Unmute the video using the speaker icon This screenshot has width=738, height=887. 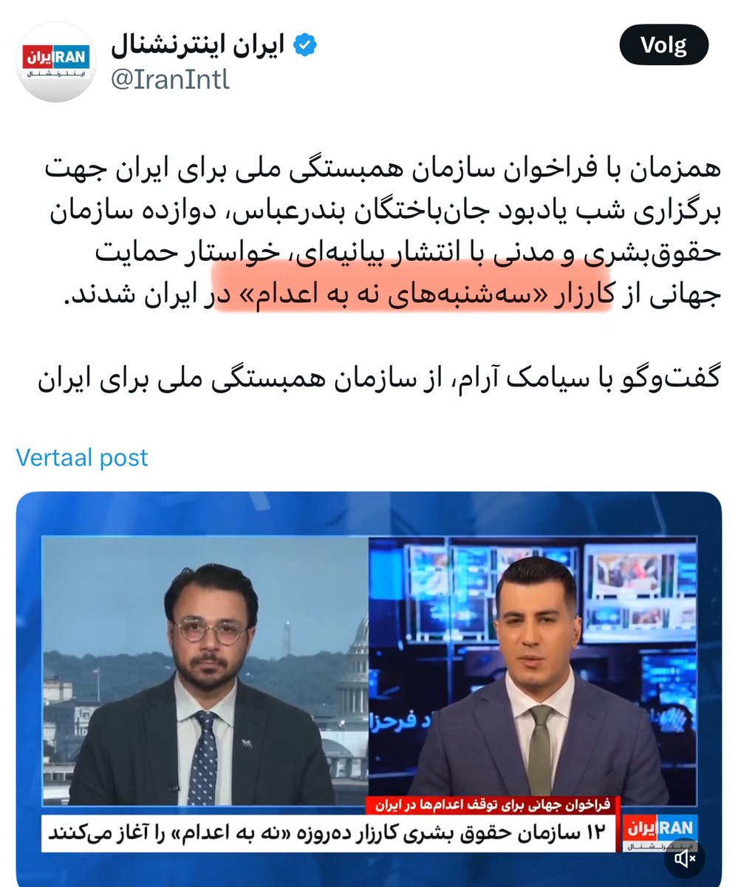coord(684,858)
